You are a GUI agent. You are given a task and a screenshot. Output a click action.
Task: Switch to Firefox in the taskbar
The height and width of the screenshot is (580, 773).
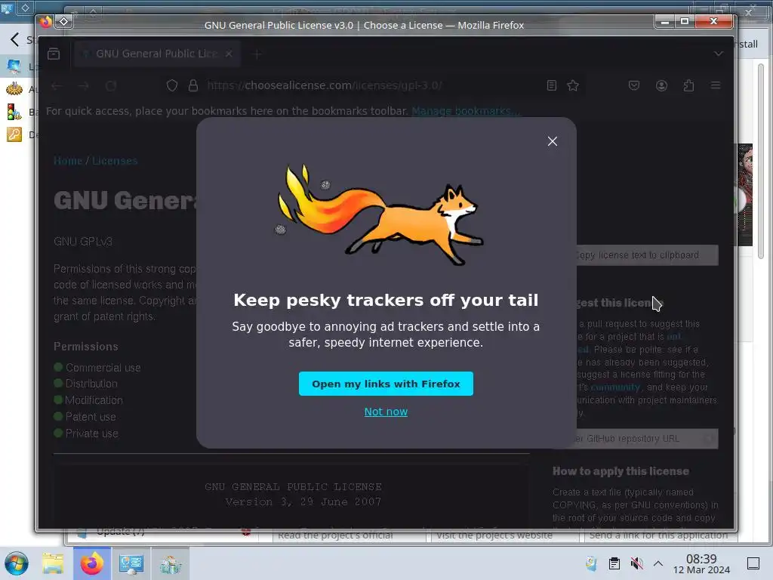[92, 563]
